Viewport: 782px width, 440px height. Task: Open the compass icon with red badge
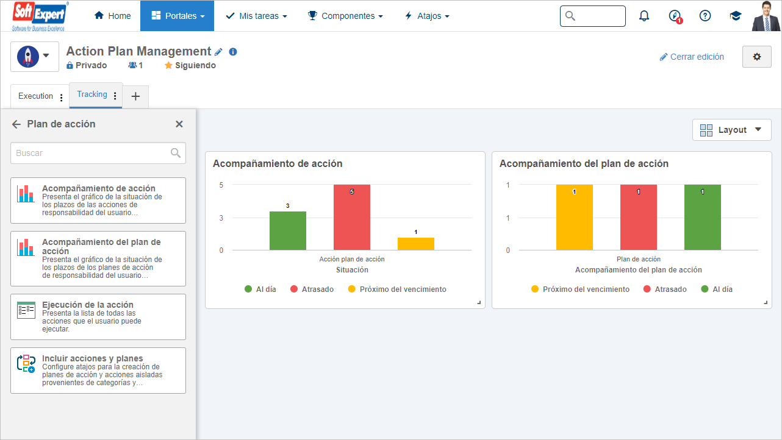(x=675, y=16)
